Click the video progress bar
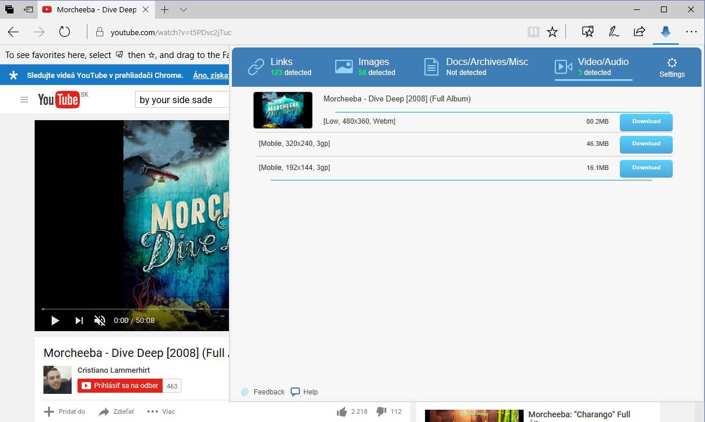The image size is (705, 422). point(135,309)
